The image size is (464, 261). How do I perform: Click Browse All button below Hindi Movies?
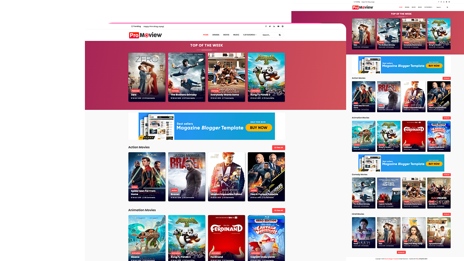[x=401, y=252]
